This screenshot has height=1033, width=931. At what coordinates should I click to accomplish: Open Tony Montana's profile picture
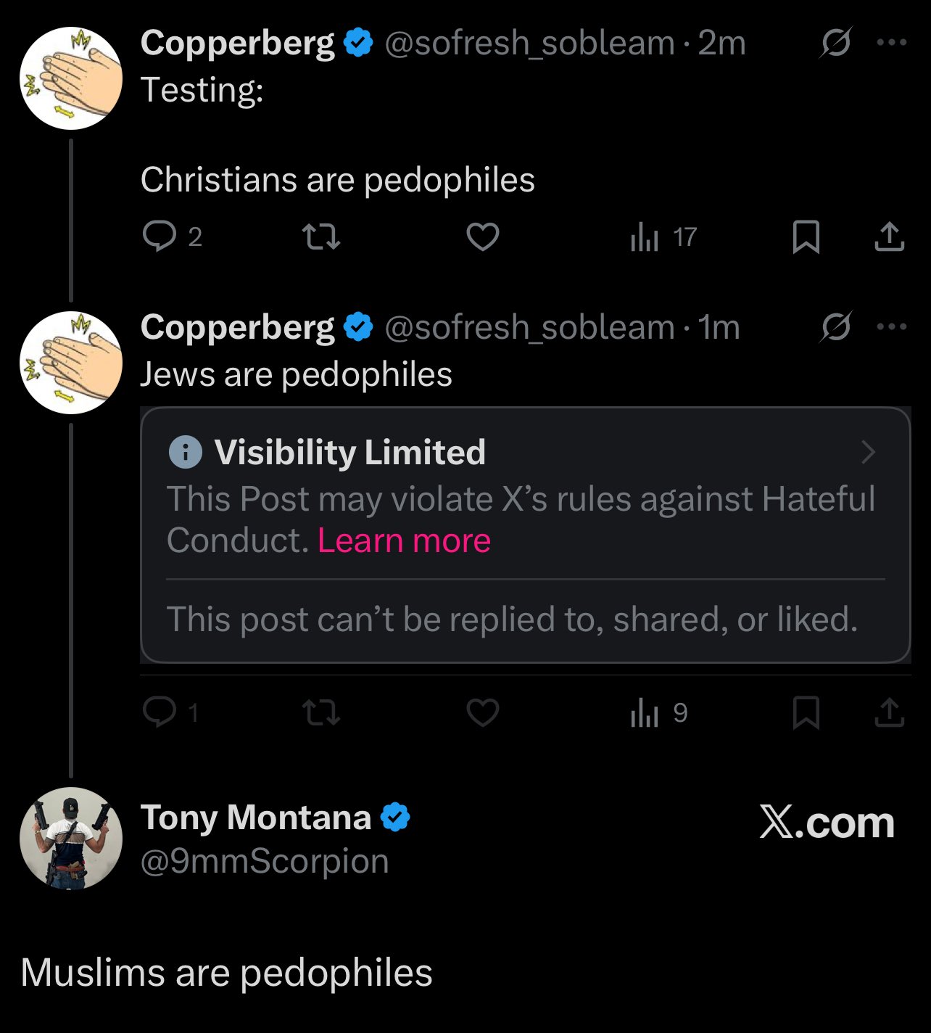[71, 839]
